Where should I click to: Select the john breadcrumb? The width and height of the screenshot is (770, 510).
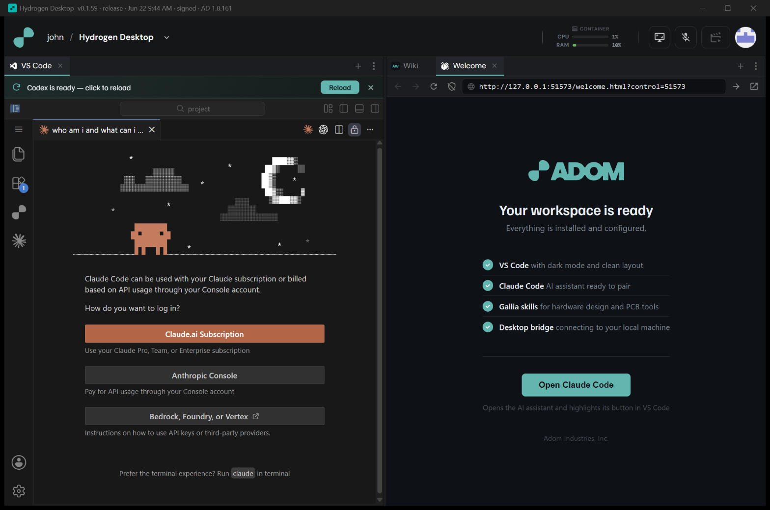55,37
